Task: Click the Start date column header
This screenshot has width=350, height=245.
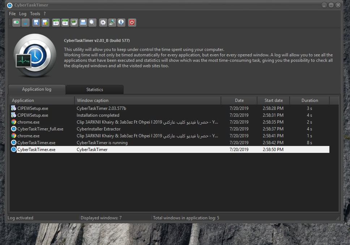Action: point(274,100)
